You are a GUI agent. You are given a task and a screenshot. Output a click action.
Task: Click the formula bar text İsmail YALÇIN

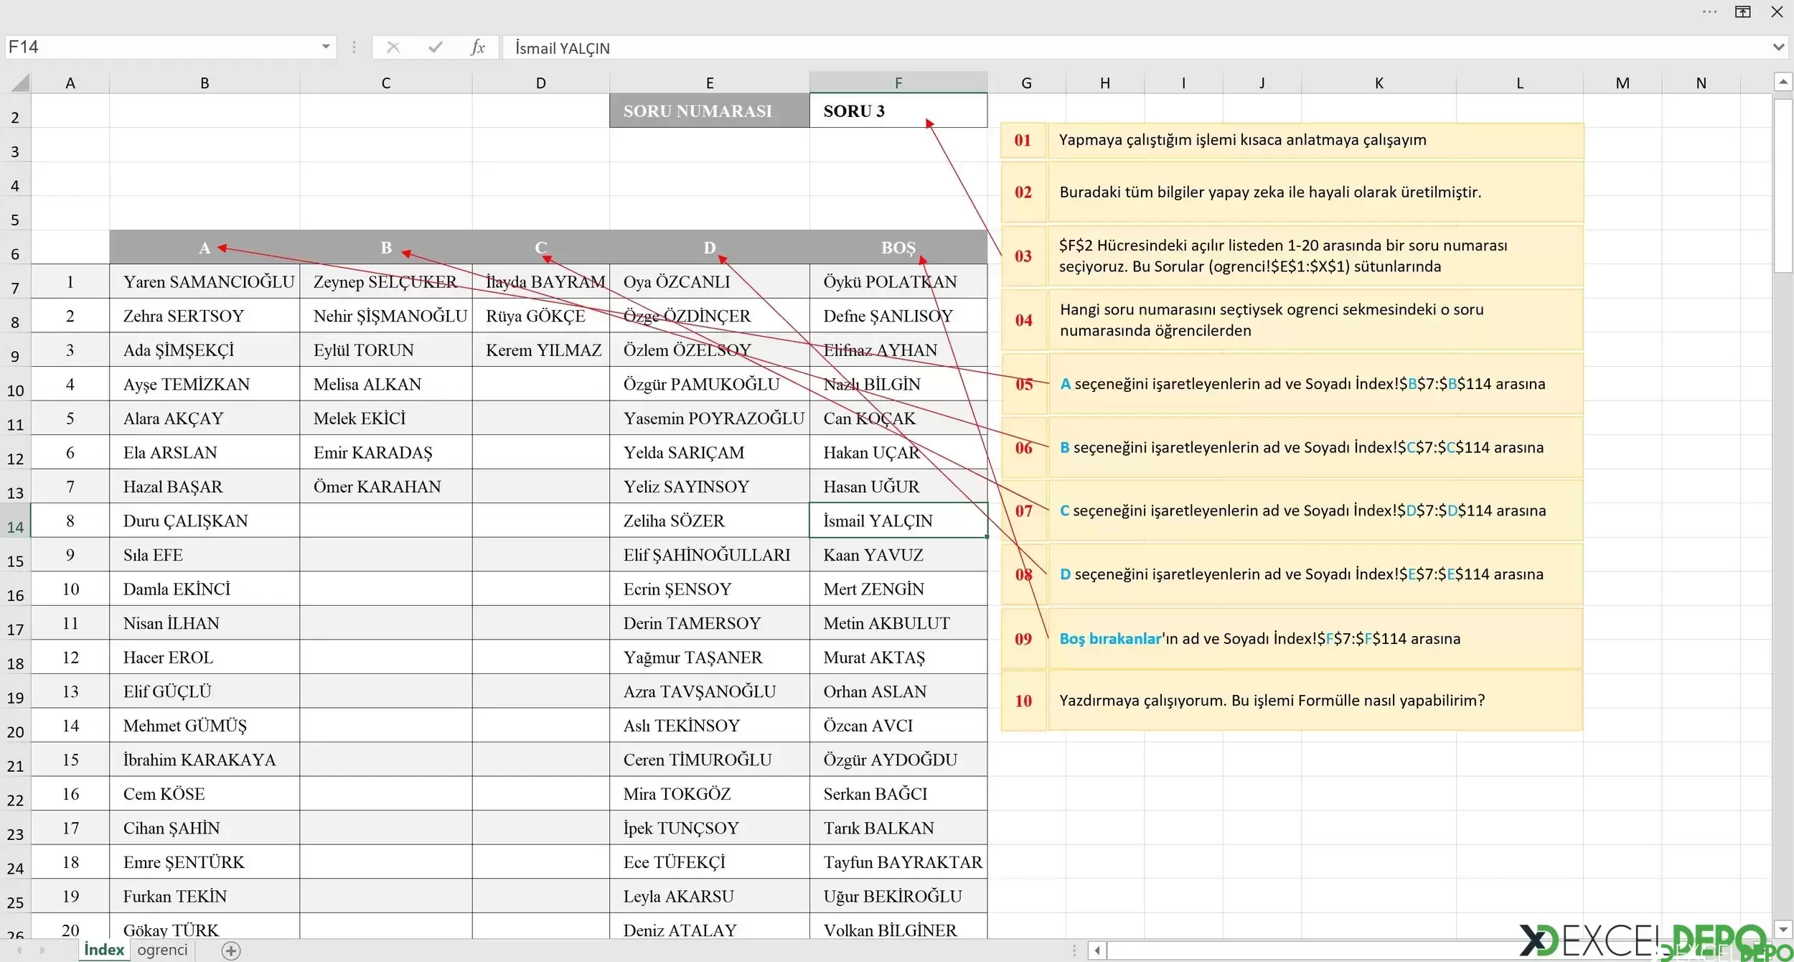563,48
